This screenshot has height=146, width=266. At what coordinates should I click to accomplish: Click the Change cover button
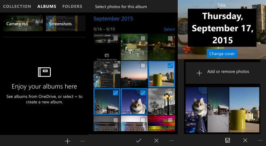(222, 53)
